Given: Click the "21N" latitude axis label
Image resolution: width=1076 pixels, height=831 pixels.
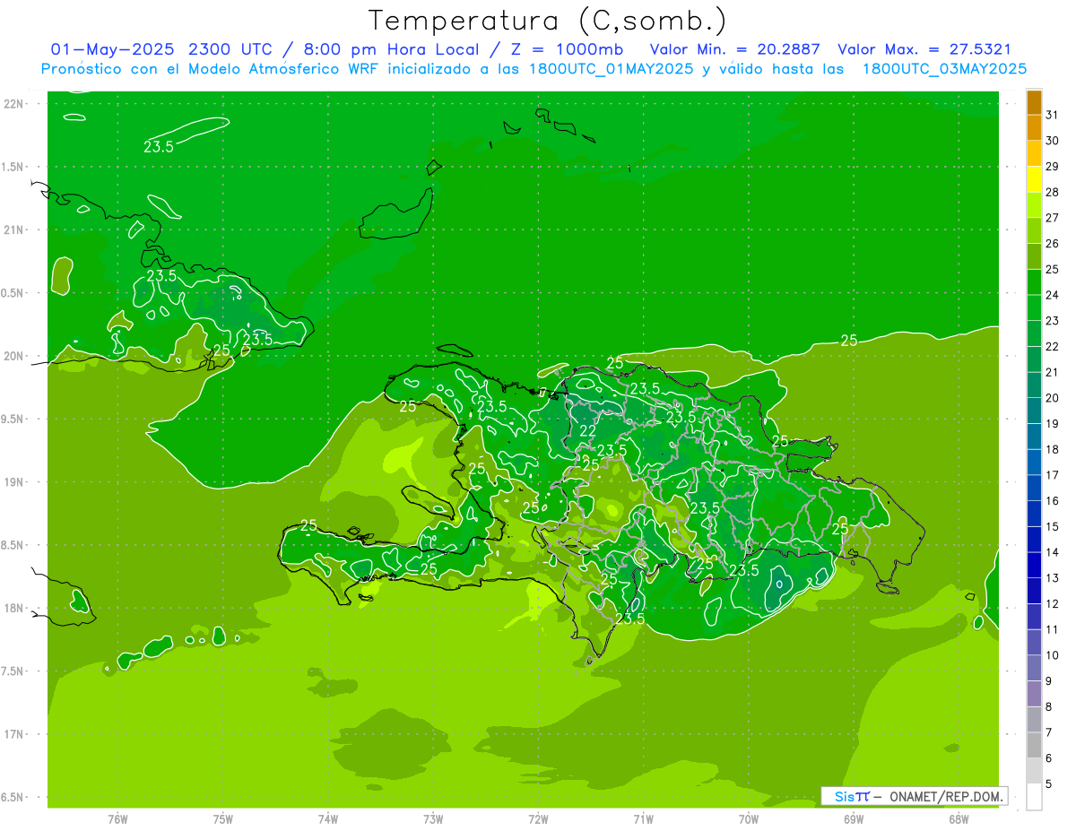Looking at the screenshot, I should (x=13, y=229).
